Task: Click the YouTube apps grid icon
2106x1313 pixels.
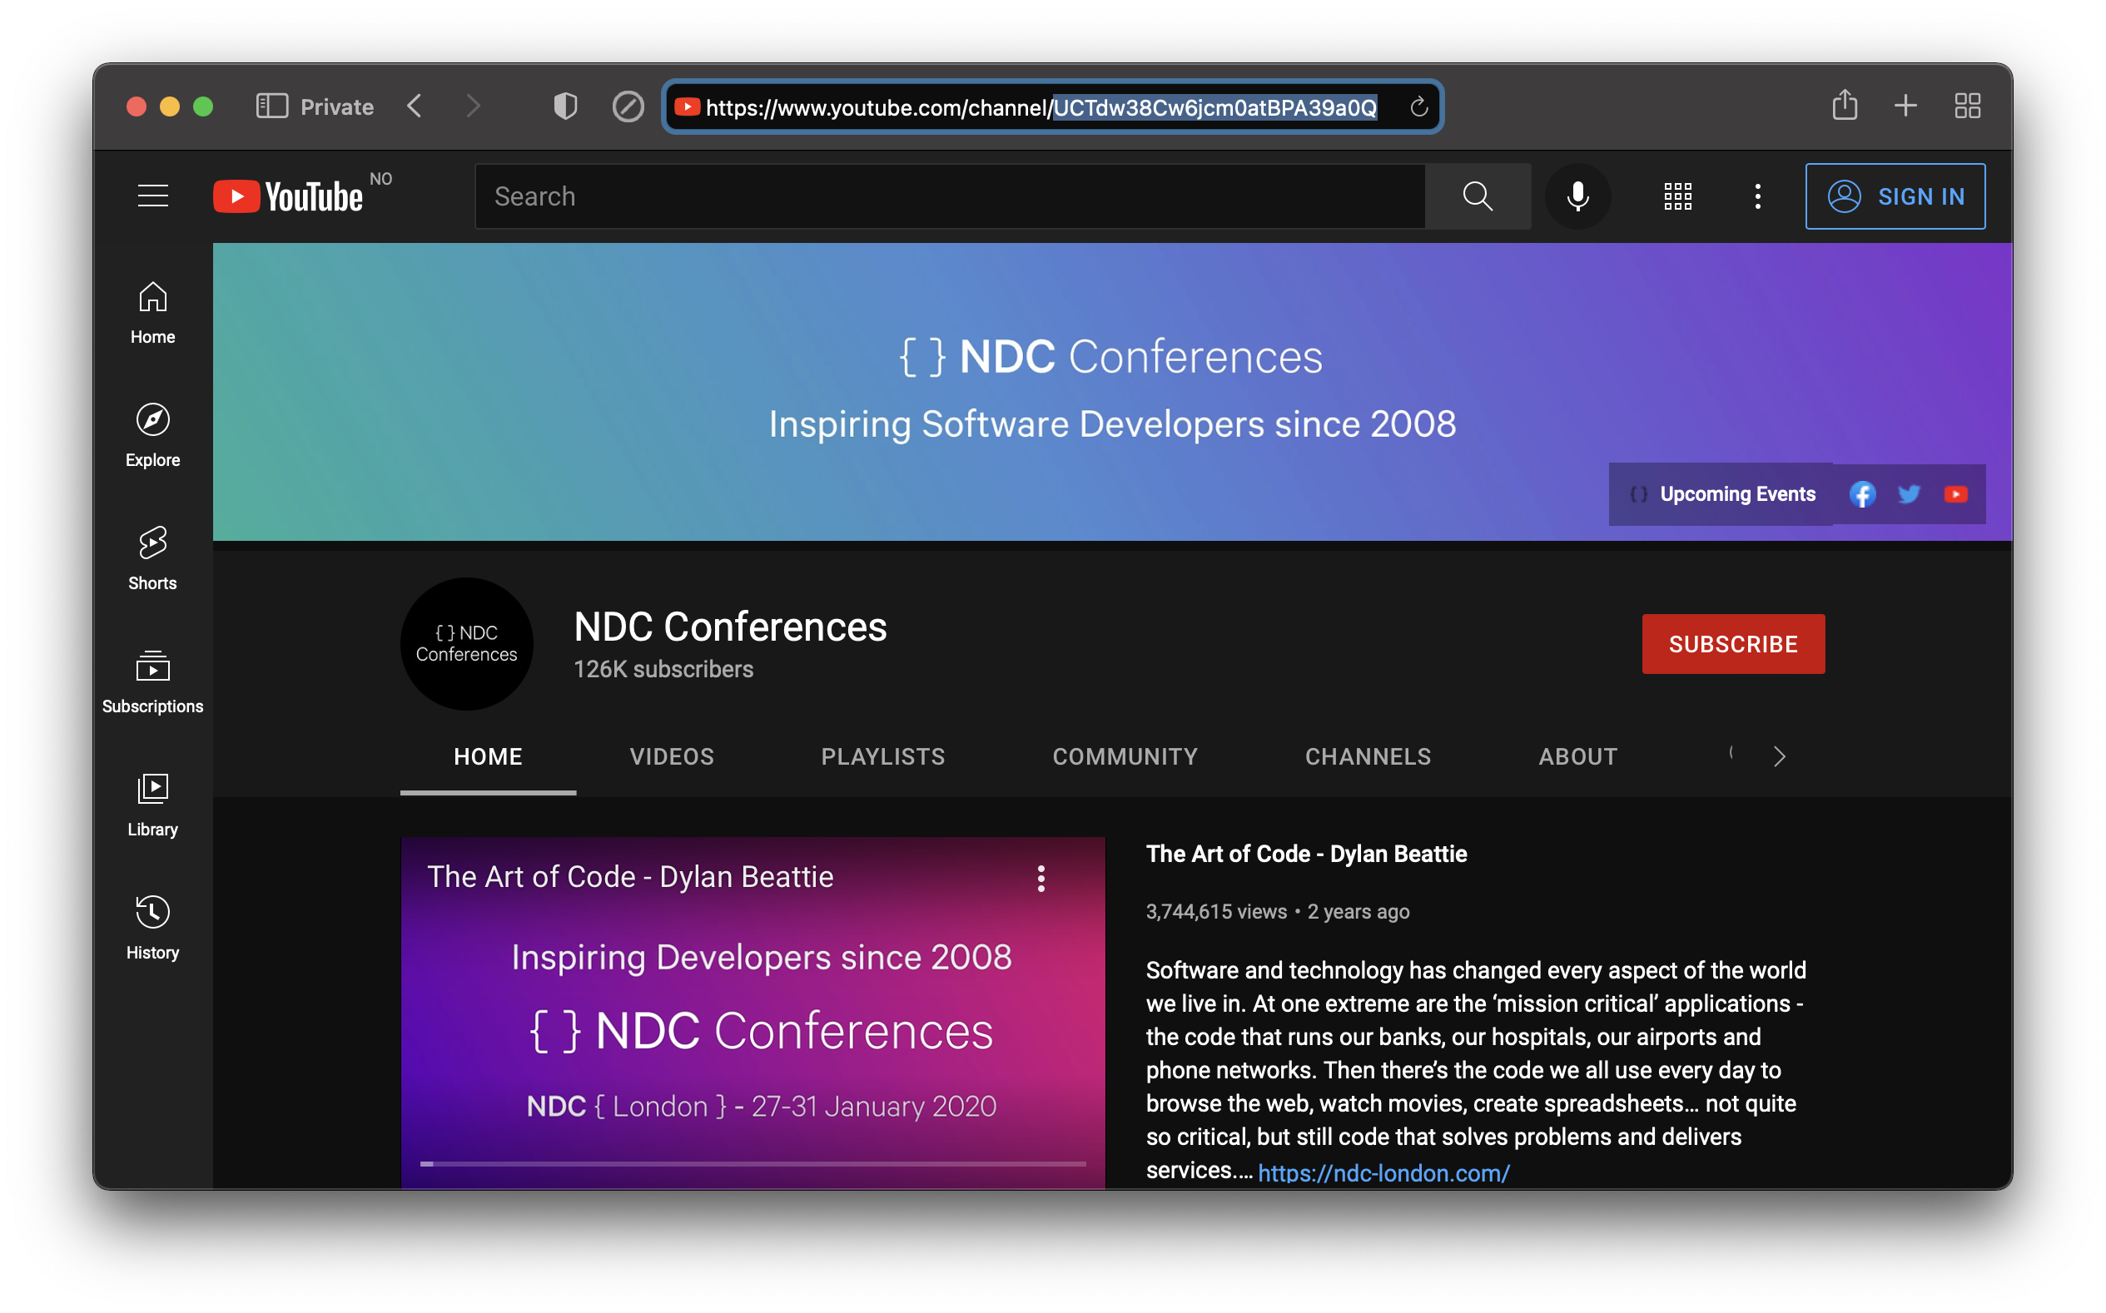Action: click(x=1678, y=196)
